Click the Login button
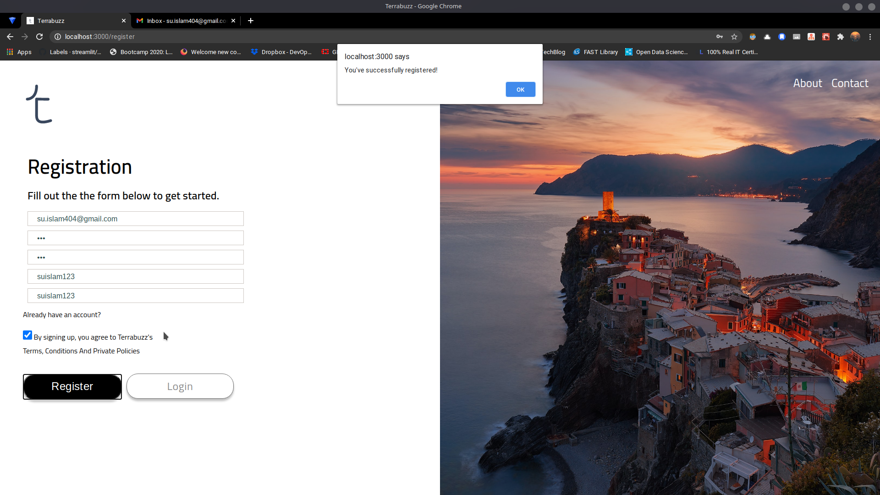 coord(180,386)
